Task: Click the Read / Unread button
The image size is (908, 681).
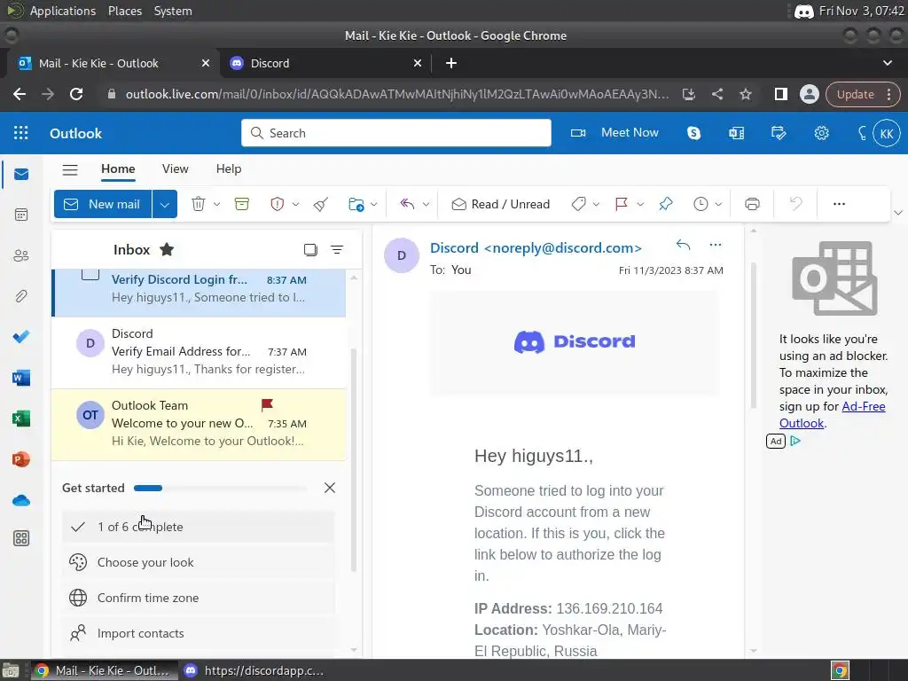Action: point(501,204)
